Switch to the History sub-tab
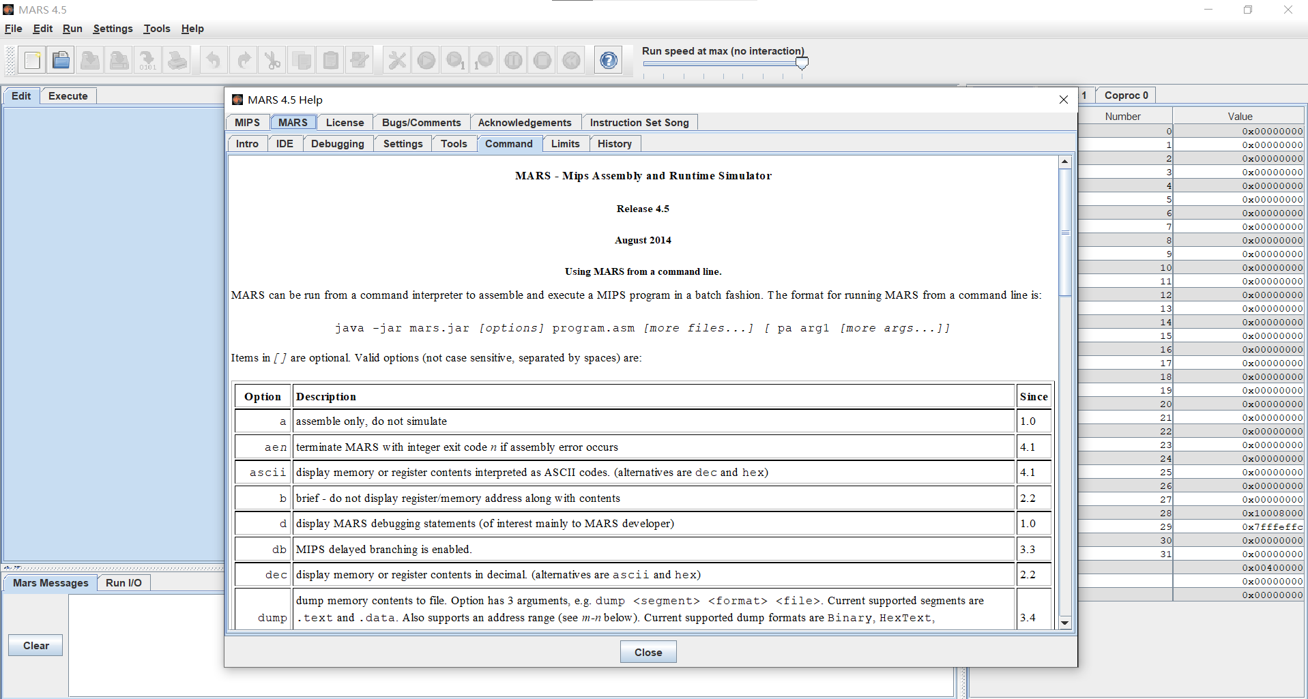The width and height of the screenshot is (1308, 699). (615, 144)
